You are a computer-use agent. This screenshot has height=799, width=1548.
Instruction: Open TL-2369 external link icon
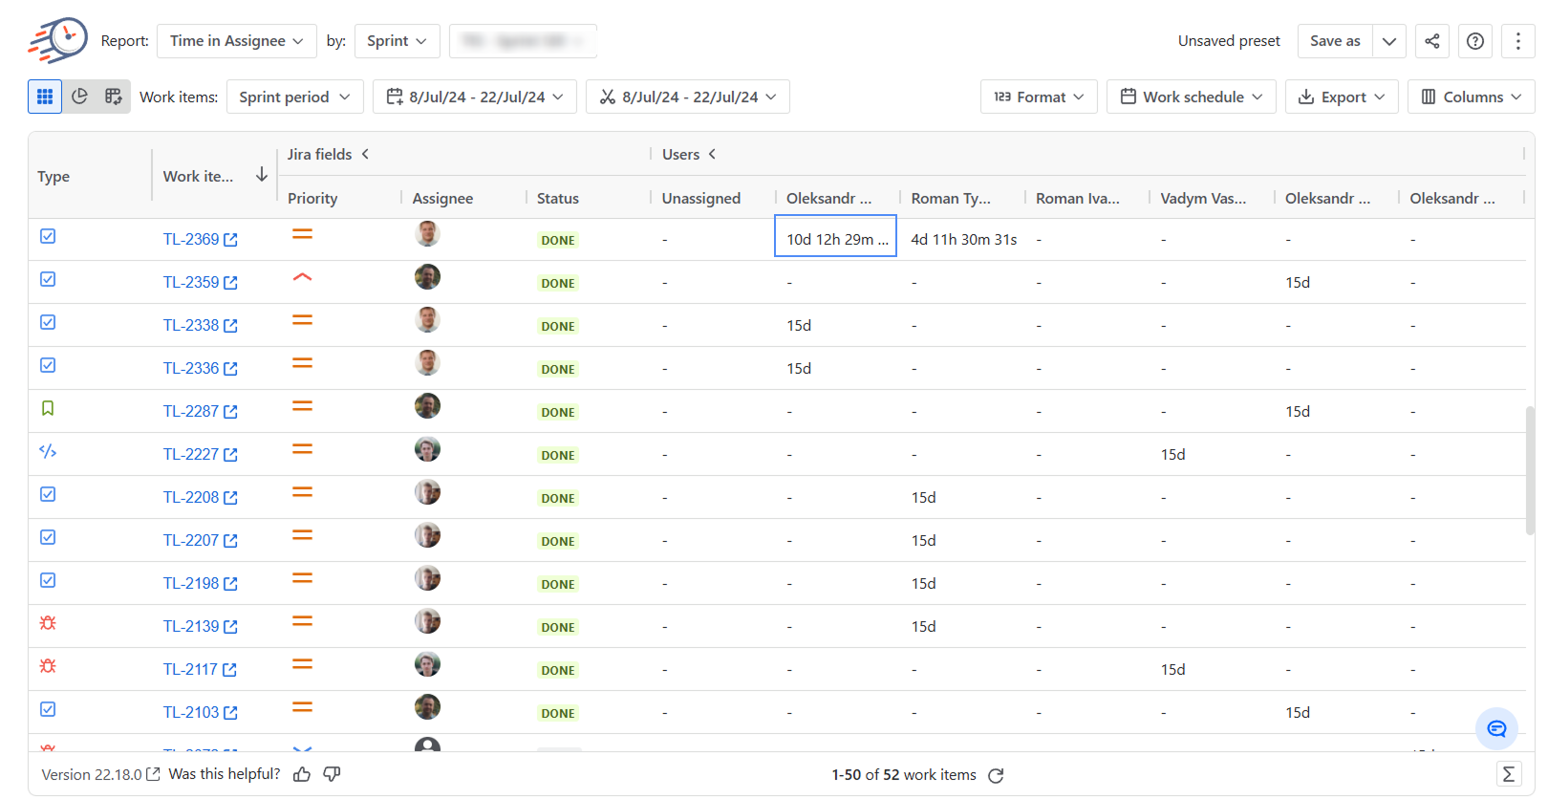pyautogui.click(x=230, y=240)
